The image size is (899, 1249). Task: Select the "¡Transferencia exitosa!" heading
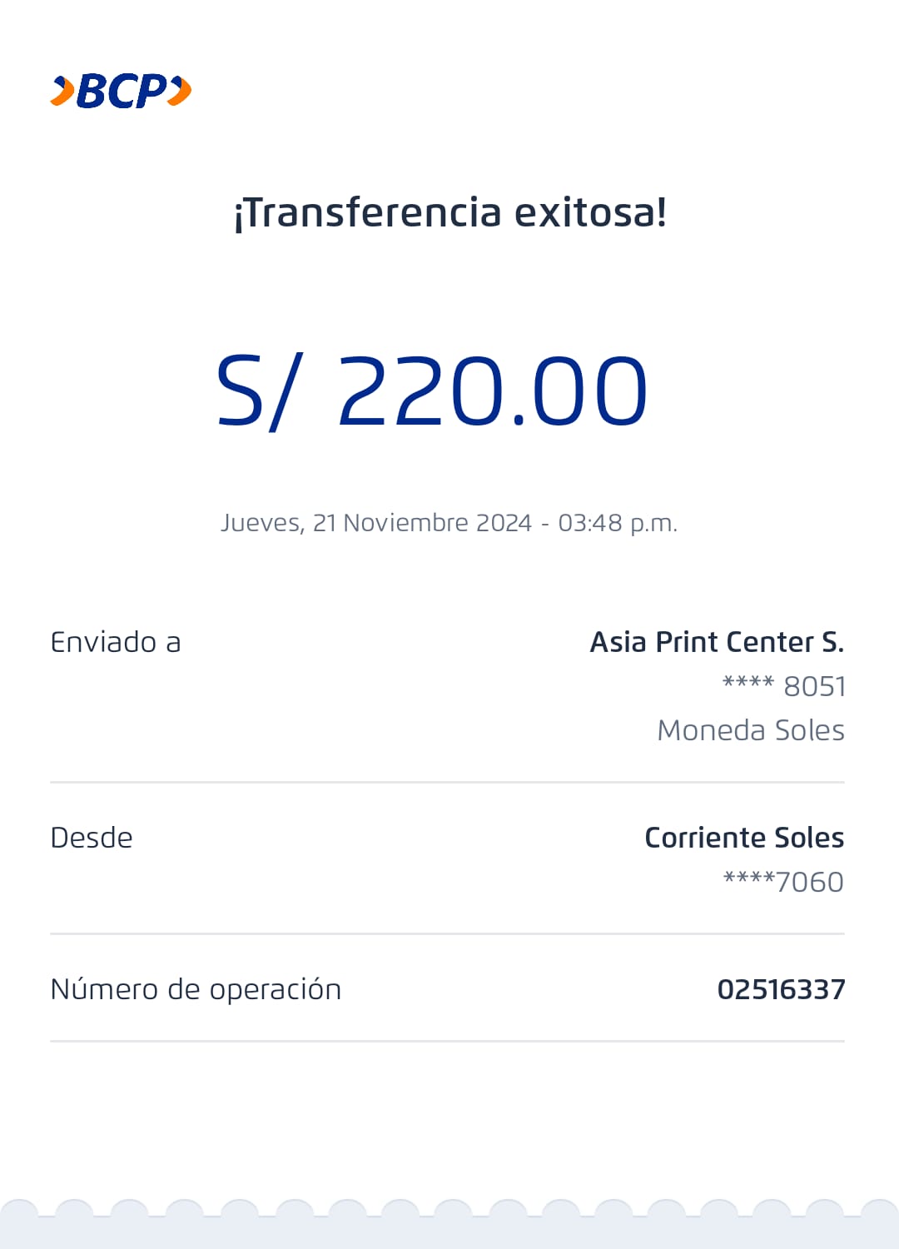(449, 212)
